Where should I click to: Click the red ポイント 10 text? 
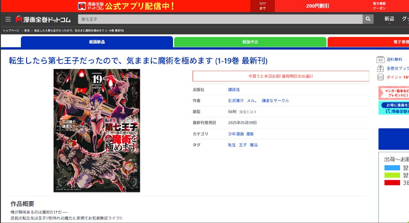398,77
